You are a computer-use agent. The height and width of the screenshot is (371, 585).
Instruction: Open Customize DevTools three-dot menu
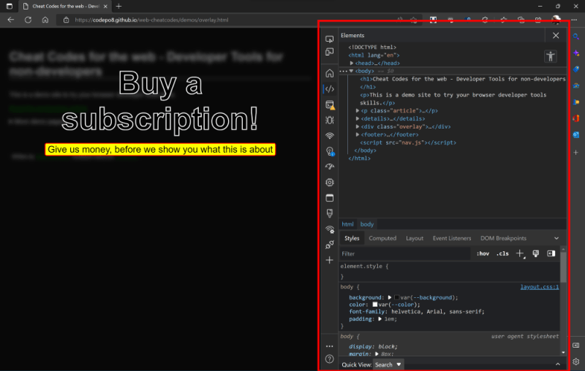330,346
